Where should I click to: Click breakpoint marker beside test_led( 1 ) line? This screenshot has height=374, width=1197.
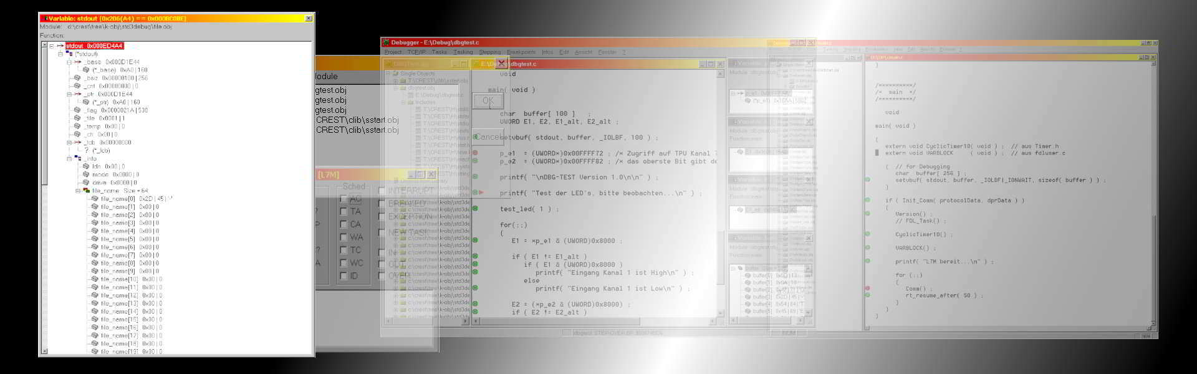point(475,209)
